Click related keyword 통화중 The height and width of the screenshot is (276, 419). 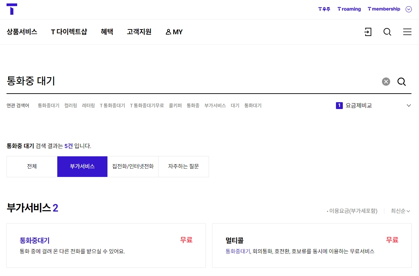click(193, 106)
